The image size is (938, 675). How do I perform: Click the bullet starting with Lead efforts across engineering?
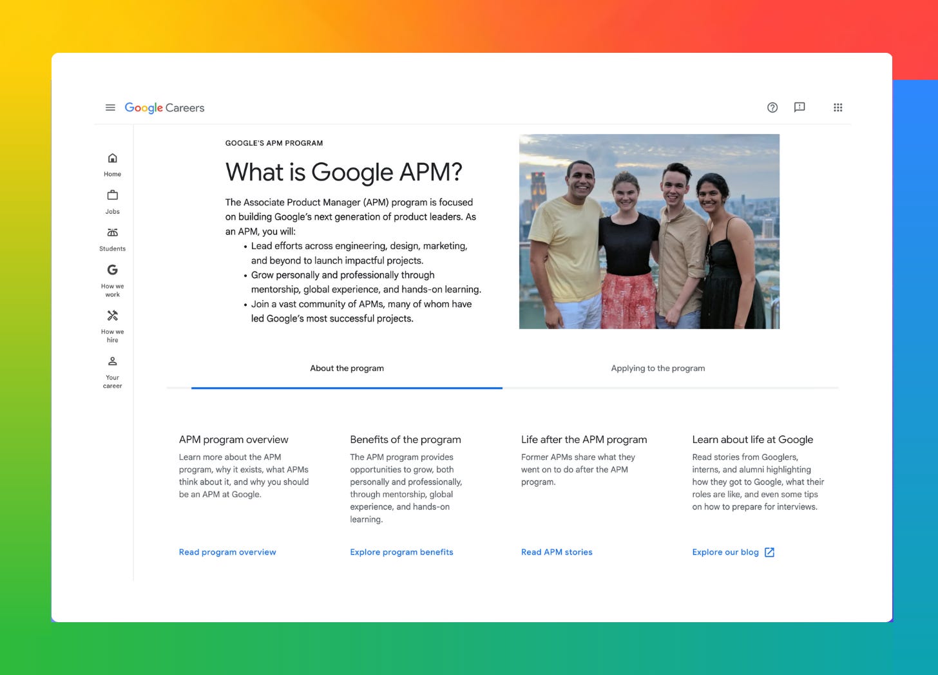[x=359, y=253]
